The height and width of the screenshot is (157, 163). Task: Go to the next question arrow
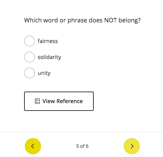pos(132,146)
